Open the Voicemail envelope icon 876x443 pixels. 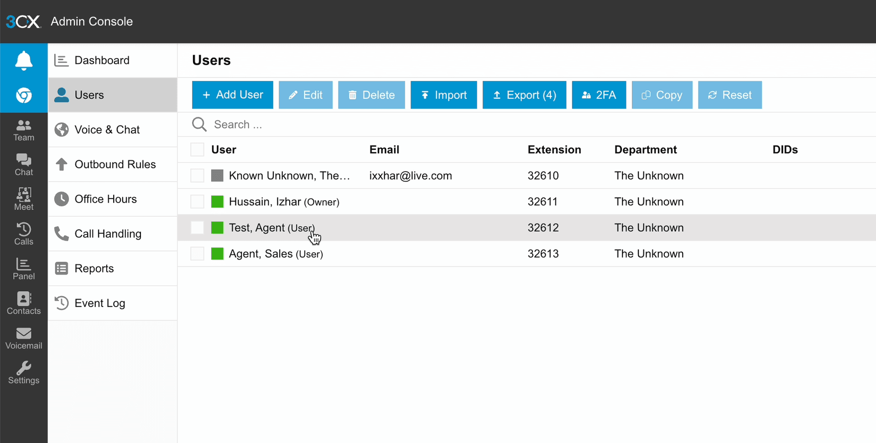(23, 336)
